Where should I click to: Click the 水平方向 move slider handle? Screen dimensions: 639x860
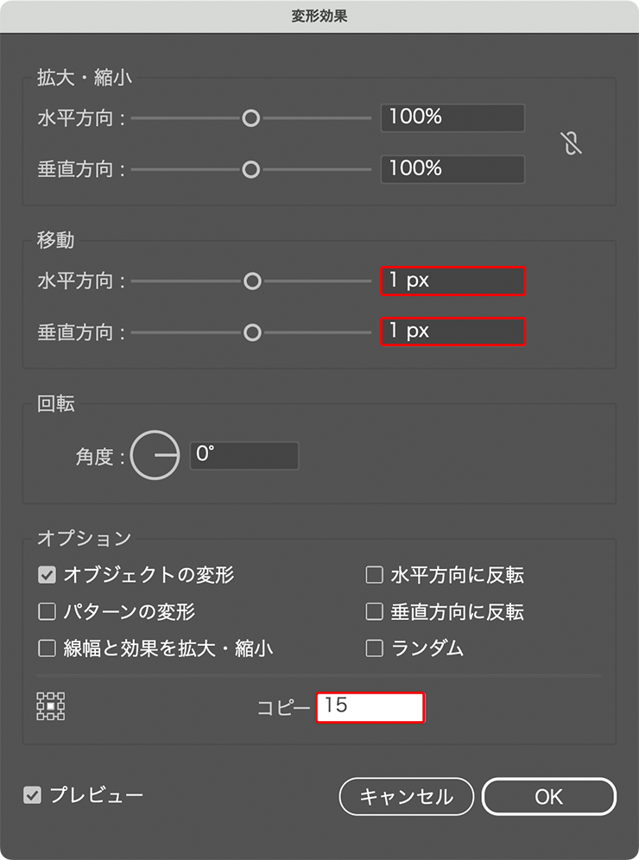pos(253,281)
